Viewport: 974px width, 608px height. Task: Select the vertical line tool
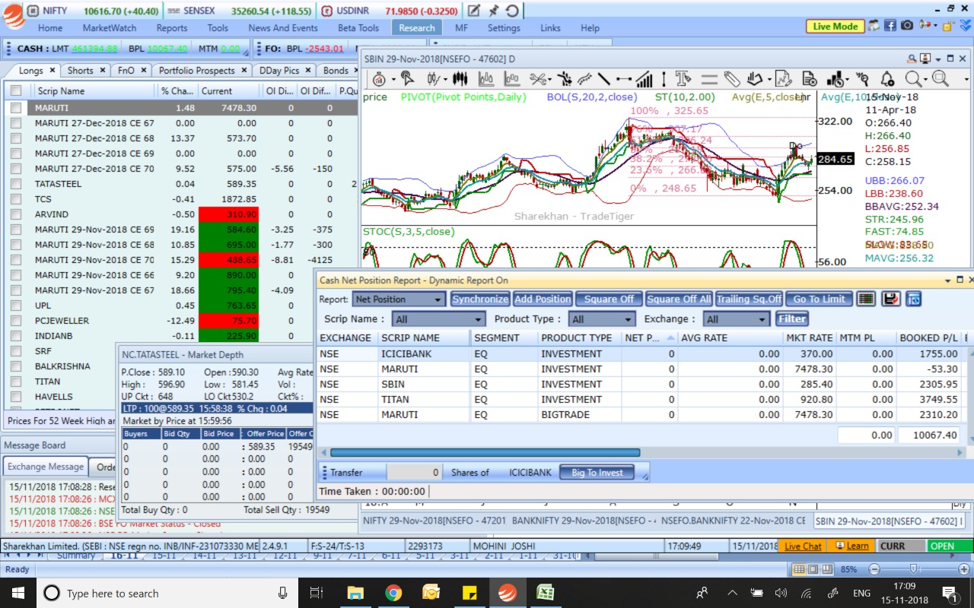[664, 78]
